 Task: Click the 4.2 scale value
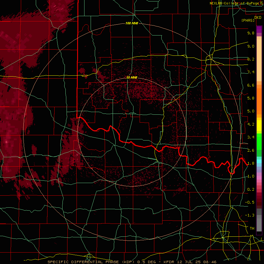251,124
